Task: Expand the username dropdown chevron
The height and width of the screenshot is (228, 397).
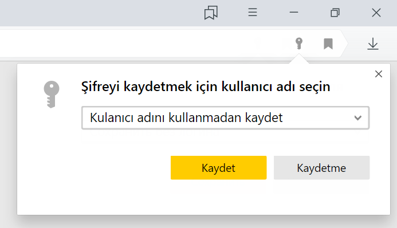Action: (357, 118)
